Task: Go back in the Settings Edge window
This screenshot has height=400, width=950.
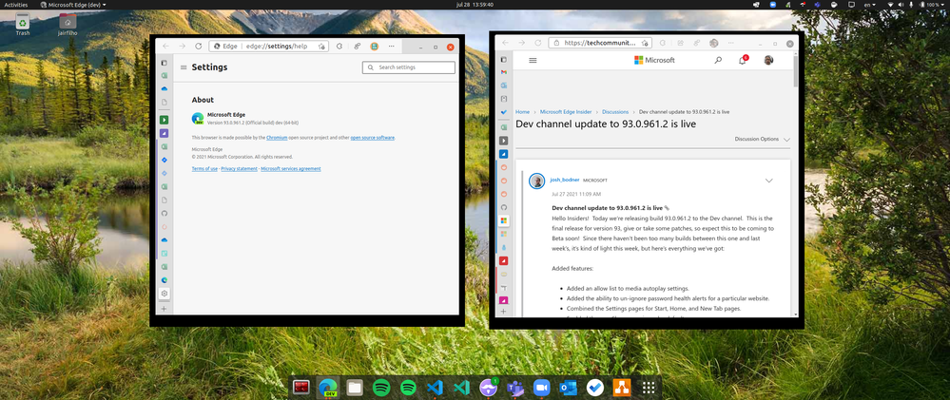Action: point(166,46)
